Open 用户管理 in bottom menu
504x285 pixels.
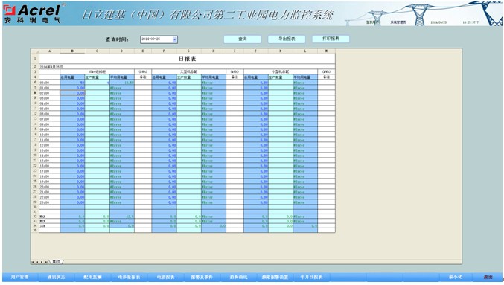[20, 277]
